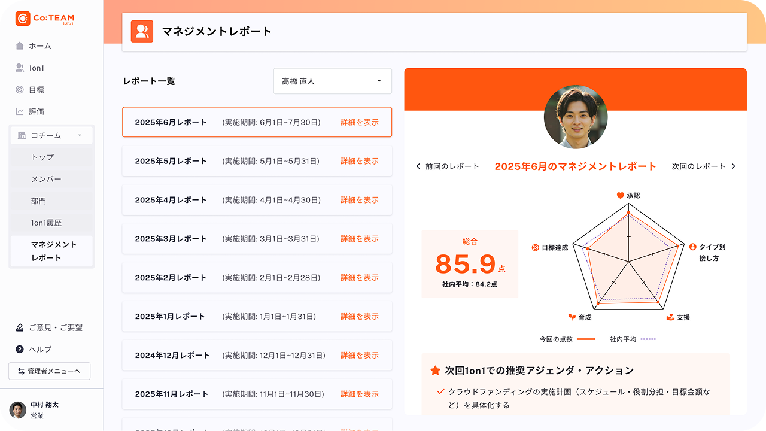This screenshot has height=431, width=766.
Task: Click the person icon beside マネジメントレポート title
Action: click(142, 31)
